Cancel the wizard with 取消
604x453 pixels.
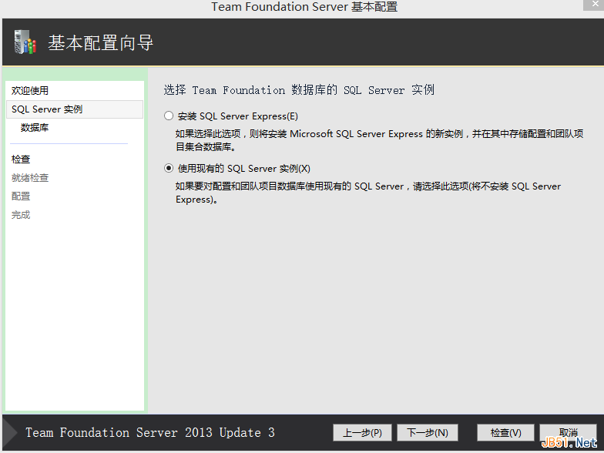coord(569,433)
